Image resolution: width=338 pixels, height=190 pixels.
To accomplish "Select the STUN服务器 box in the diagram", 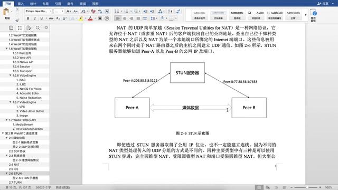I will tap(187, 73).
